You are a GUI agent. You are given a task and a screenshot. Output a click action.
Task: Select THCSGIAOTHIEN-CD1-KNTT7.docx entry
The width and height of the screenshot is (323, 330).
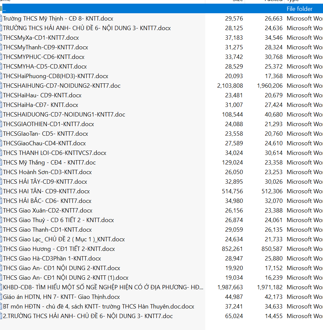pyautogui.click(x=49, y=124)
